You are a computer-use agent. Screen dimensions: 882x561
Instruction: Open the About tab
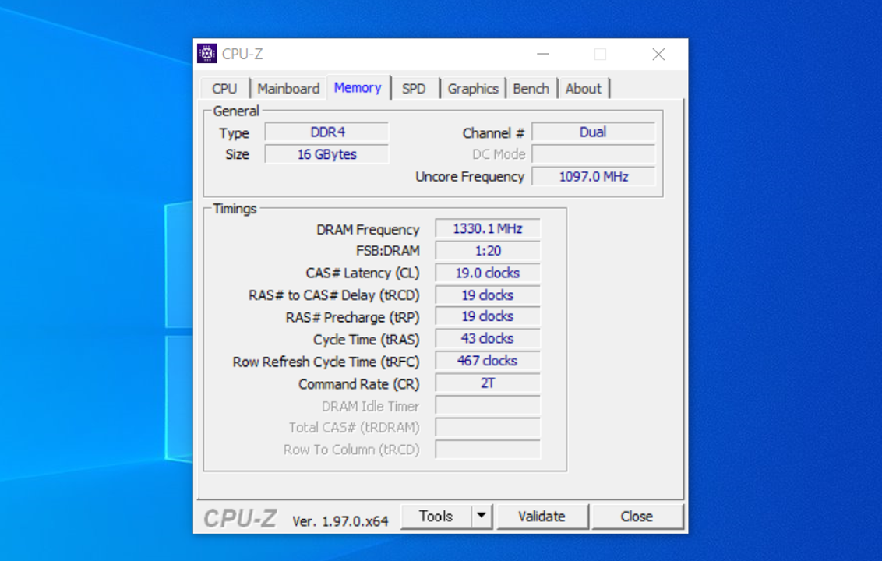[x=584, y=89]
